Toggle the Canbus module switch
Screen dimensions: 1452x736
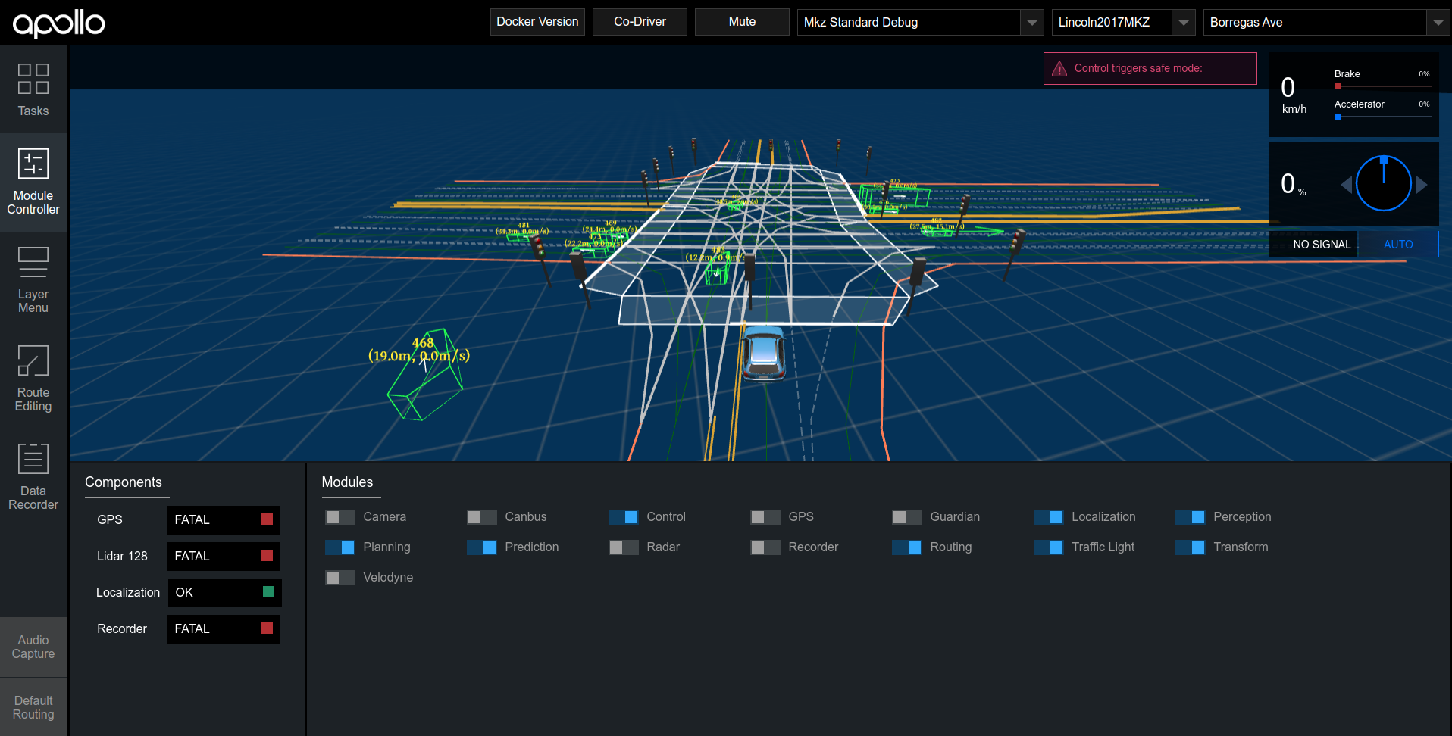pos(482,517)
